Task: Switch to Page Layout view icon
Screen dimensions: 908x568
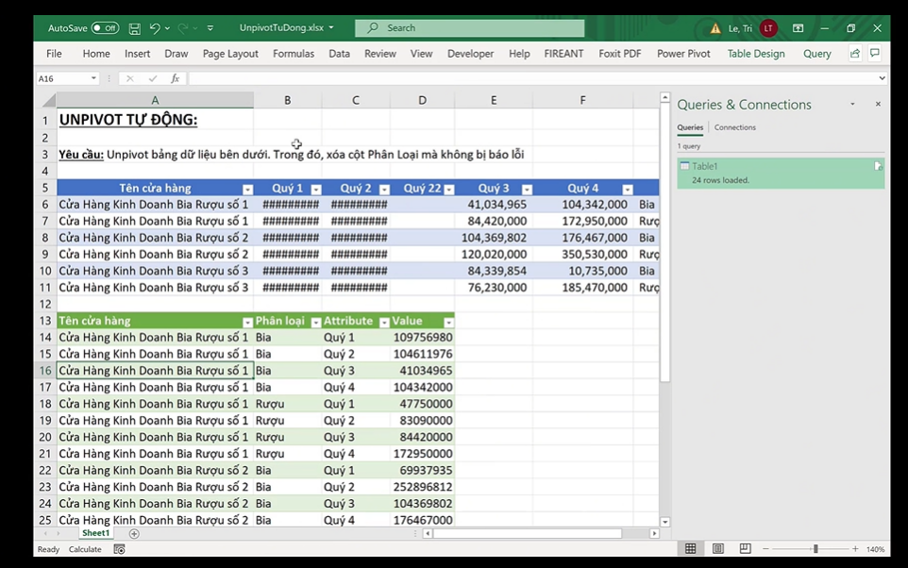Action: 718,549
